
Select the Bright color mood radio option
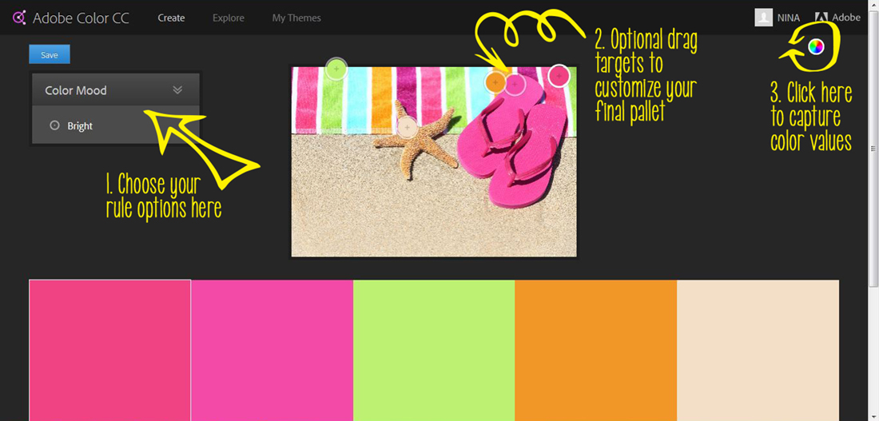[55, 125]
